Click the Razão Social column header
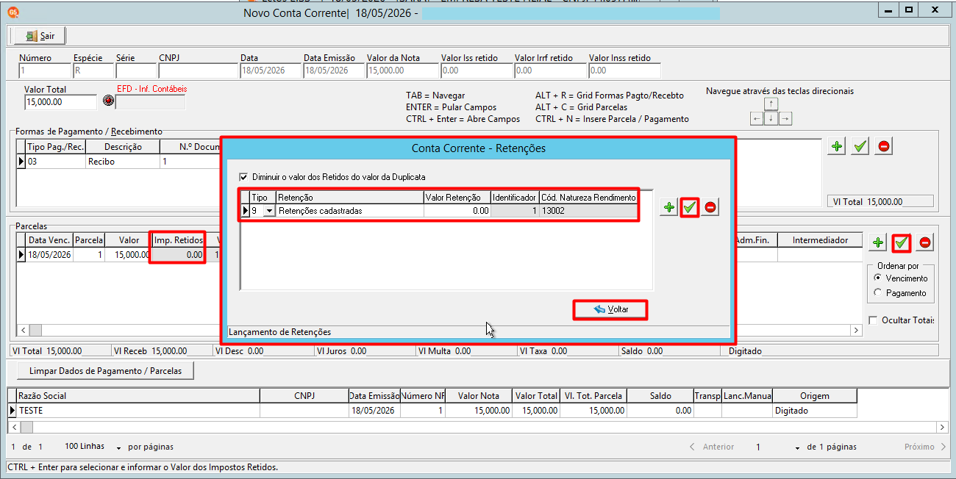The width and height of the screenshot is (956, 479). [138, 396]
